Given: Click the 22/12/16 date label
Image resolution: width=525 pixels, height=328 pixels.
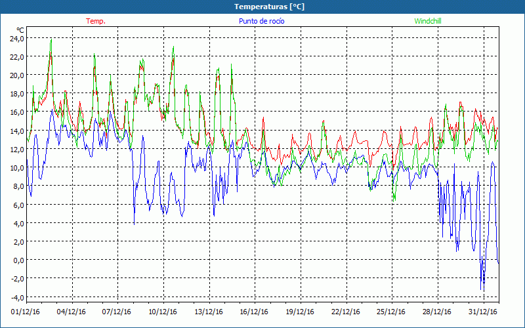Looking at the screenshot, I should (346, 312).
